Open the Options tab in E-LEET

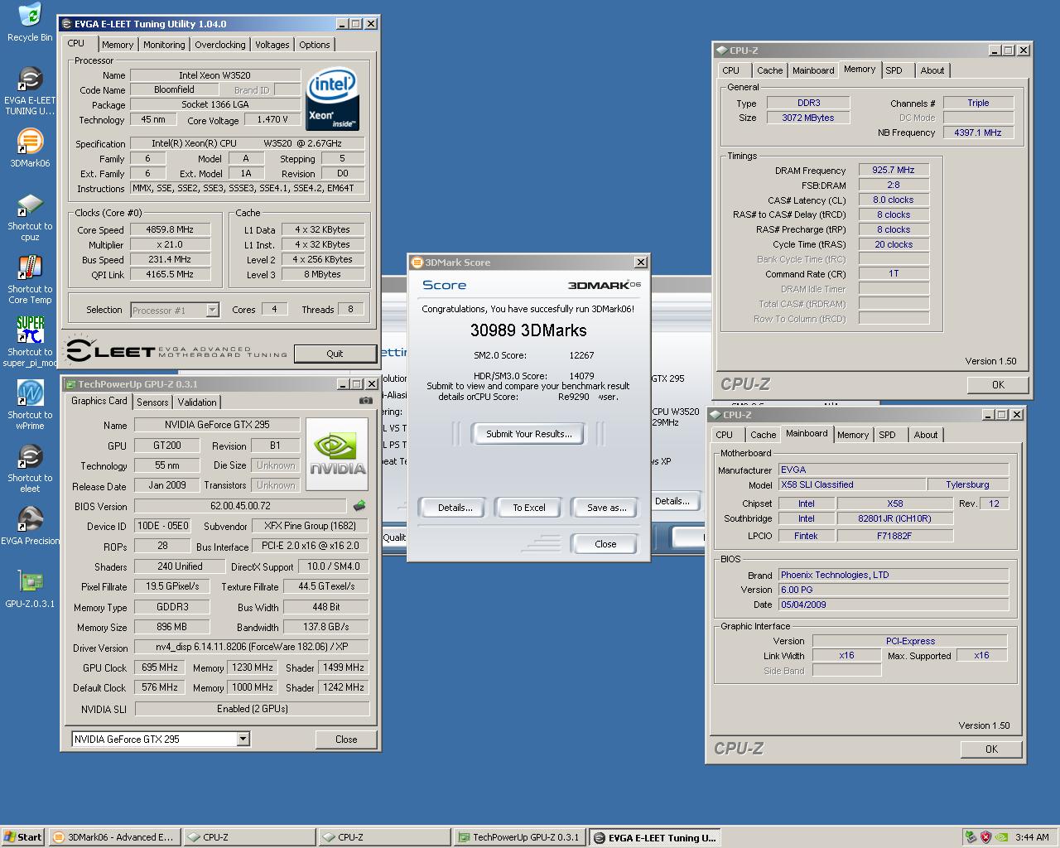[315, 45]
